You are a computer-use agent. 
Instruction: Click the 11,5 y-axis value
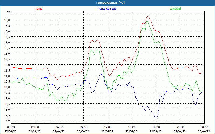click(7, 70)
